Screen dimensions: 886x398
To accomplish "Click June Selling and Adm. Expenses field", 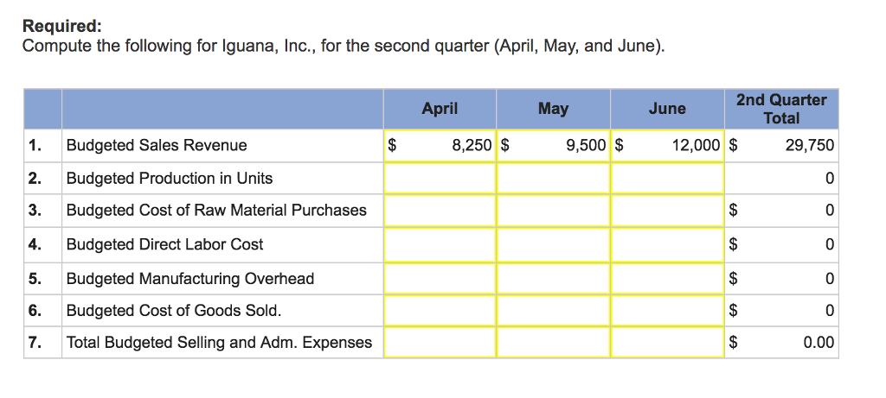I will [667, 343].
